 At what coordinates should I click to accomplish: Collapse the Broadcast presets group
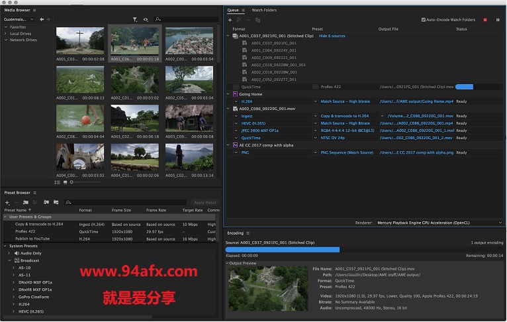[9, 260]
